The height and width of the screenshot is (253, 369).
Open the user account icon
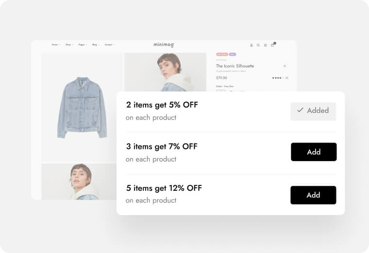point(252,45)
